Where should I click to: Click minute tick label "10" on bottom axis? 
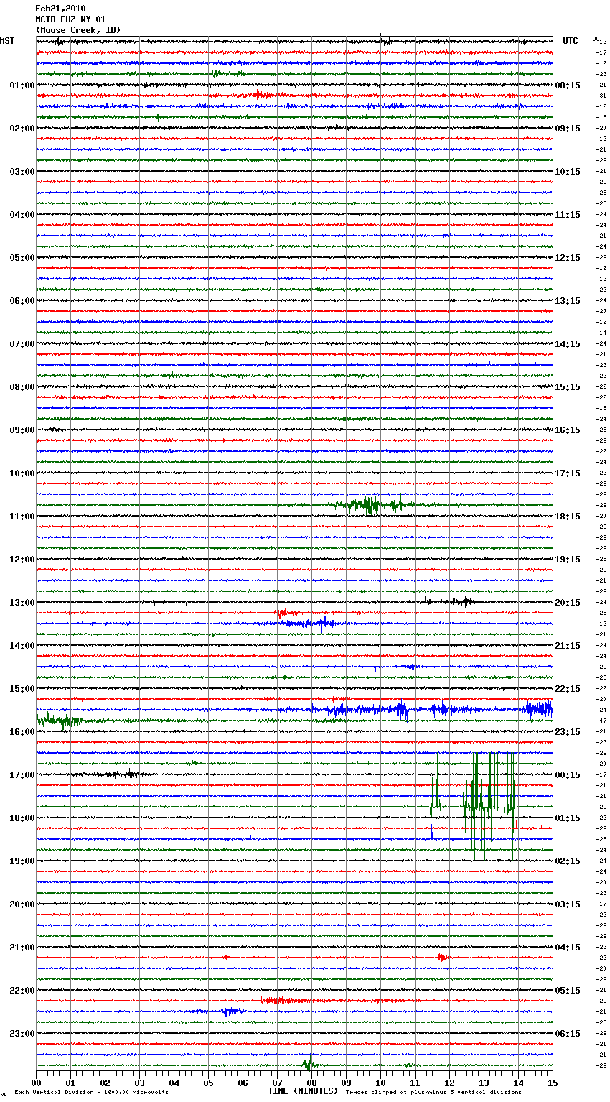tap(380, 1083)
